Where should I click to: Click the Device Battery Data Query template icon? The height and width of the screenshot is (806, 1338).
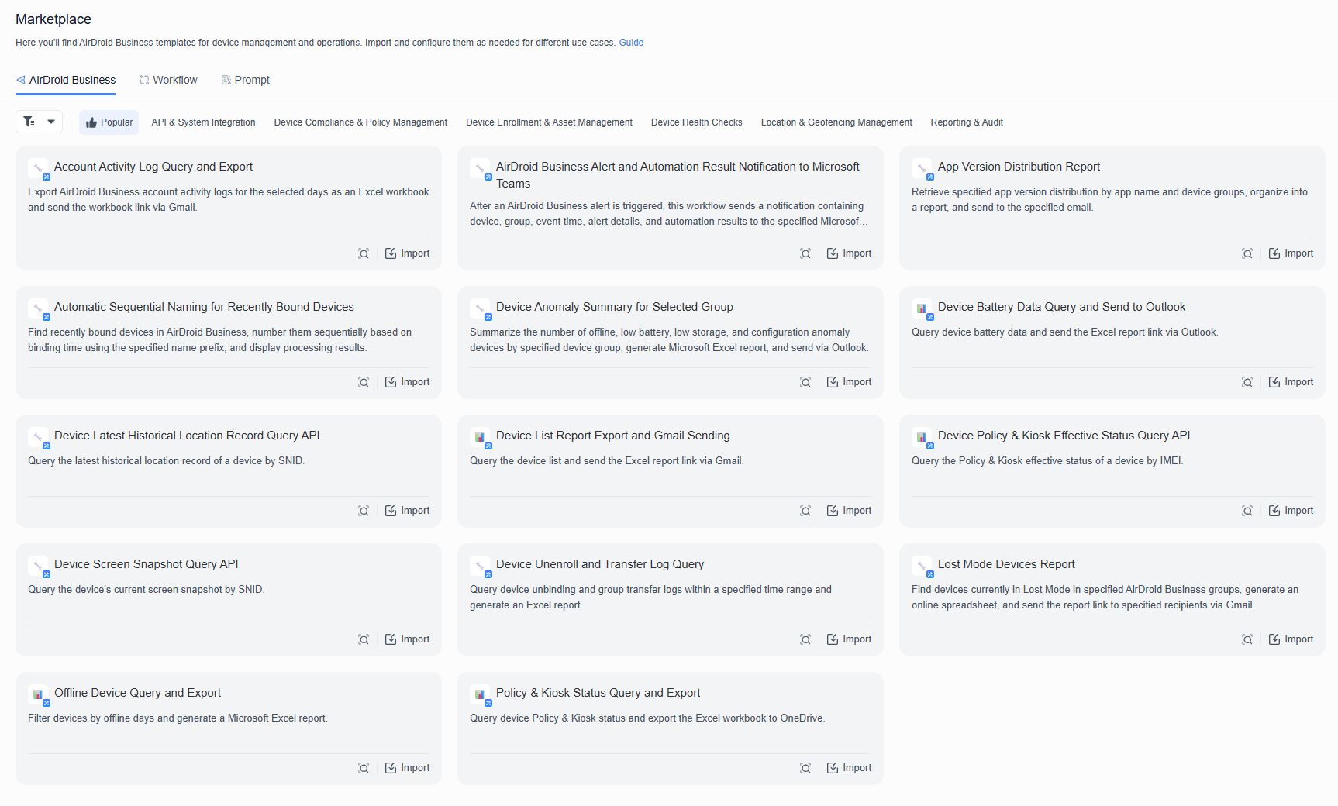pyautogui.click(x=922, y=309)
